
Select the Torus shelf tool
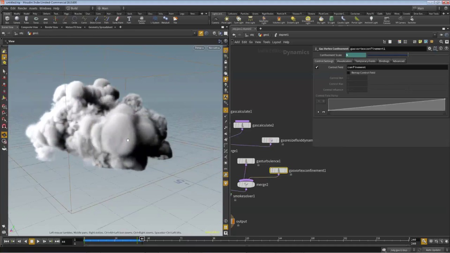pos(36,20)
